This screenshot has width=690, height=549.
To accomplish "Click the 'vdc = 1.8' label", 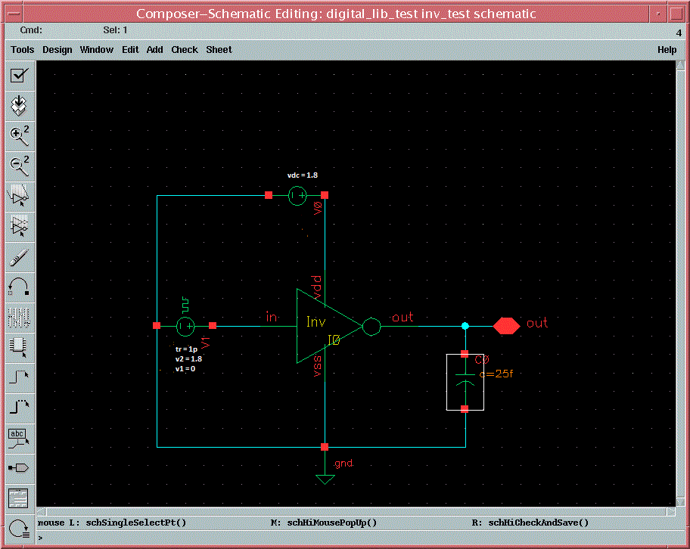I will coord(303,175).
